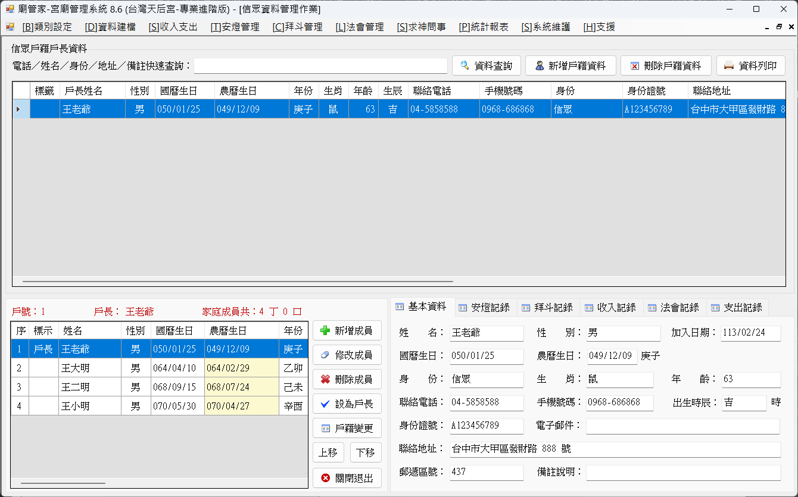Click lunar birthday cell 064/02/29
Image resolution: width=798 pixels, height=497 pixels.
pyautogui.click(x=241, y=368)
